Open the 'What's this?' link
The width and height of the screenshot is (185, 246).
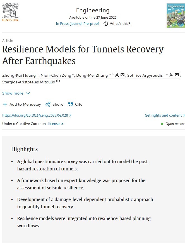click(120, 24)
